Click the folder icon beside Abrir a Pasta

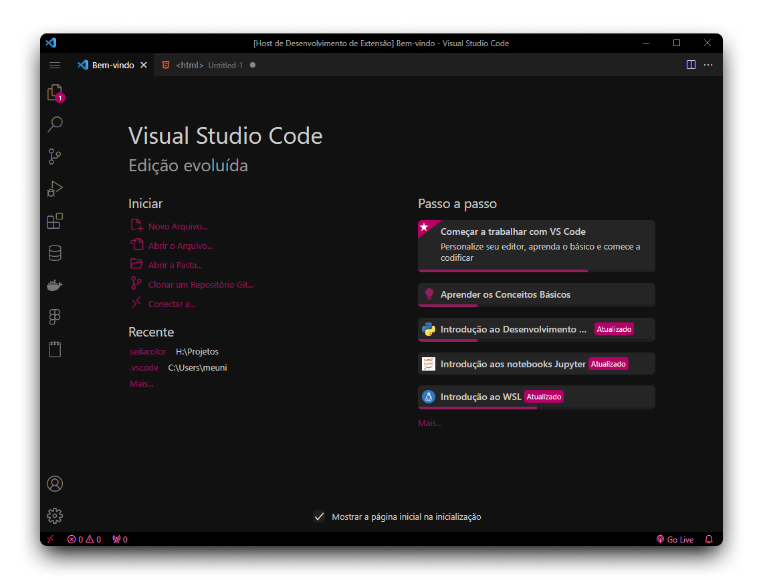point(136,264)
